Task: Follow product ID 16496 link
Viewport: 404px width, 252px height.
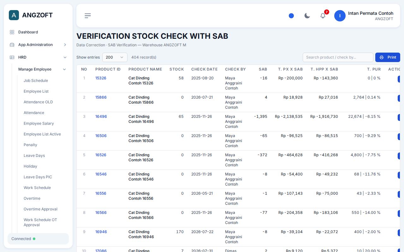Action: coord(101,117)
